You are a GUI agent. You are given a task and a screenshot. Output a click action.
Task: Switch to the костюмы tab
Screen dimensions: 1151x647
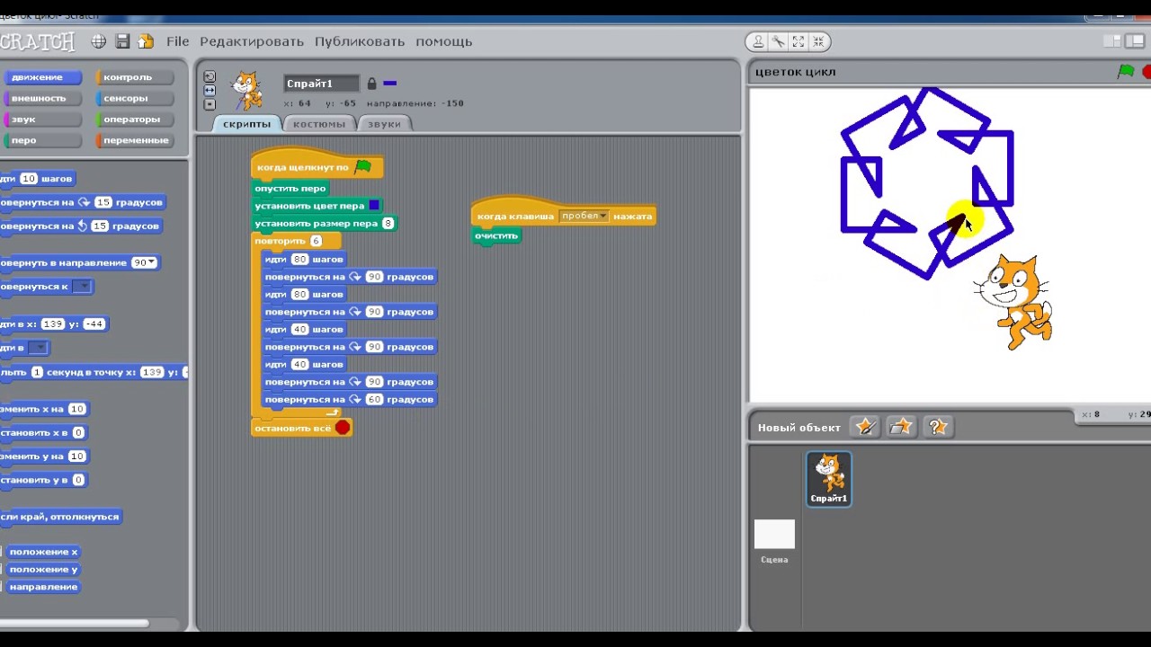pyautogui.click(x=319, y=124)
